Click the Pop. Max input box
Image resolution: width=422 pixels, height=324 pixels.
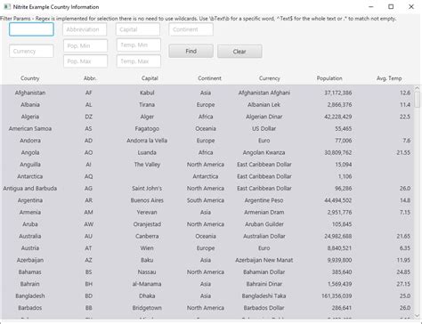[85, 61]
